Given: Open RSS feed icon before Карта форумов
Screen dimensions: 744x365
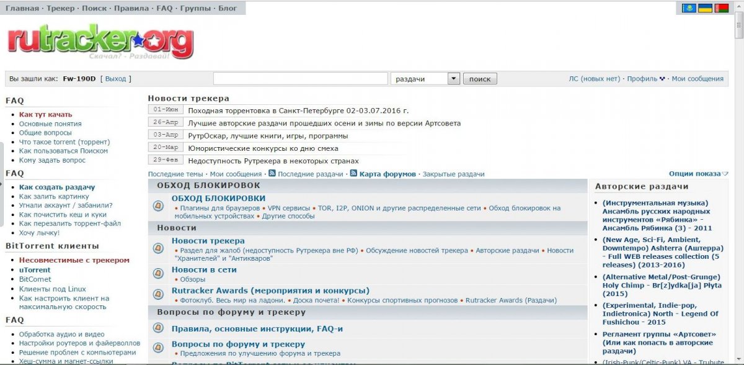Looking at the screenshot, I should (x=353, y=174).
